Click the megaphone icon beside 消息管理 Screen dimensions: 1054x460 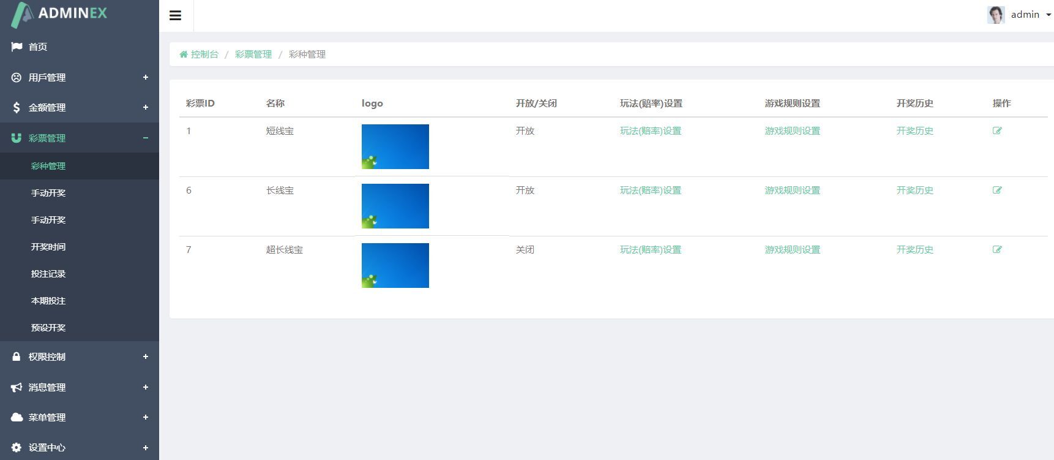[17, 387]
